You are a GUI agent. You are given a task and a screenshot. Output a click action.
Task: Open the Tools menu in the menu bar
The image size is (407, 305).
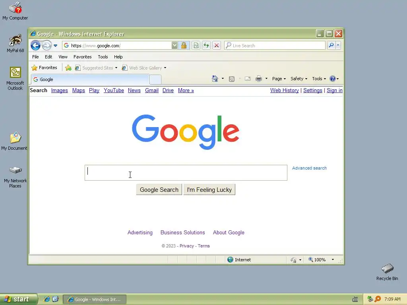click(103, 57)
